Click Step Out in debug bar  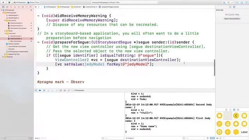(x=56, y=90)
